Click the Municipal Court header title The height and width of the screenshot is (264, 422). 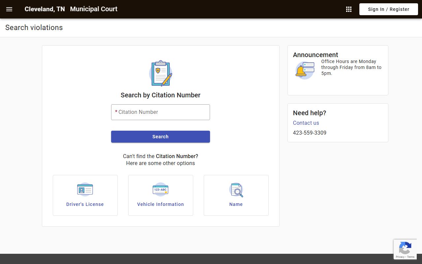[94, 9]
